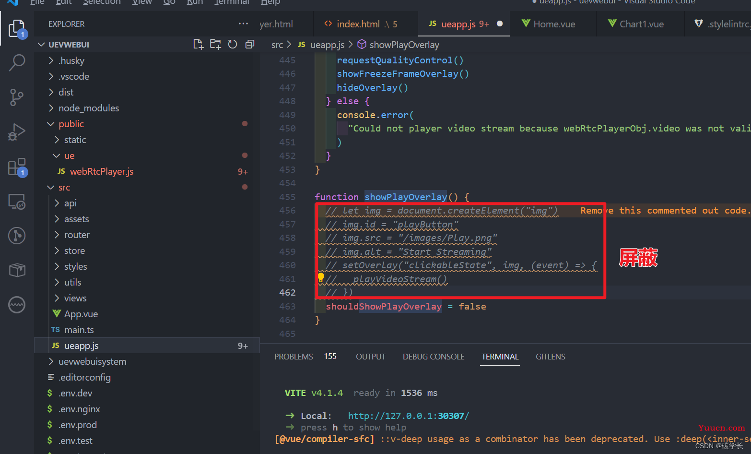
Task: Refresh the Explorer file tree
Action: [233, 45]
